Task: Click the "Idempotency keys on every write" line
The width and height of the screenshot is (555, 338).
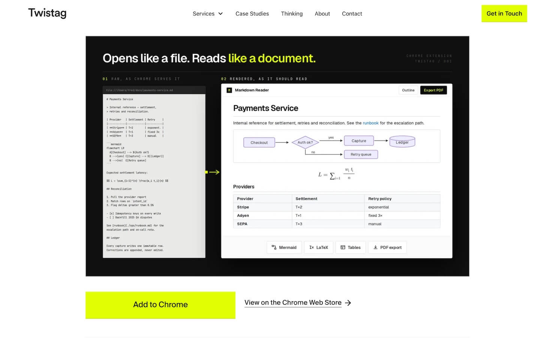Action: (x=133, y=213)
